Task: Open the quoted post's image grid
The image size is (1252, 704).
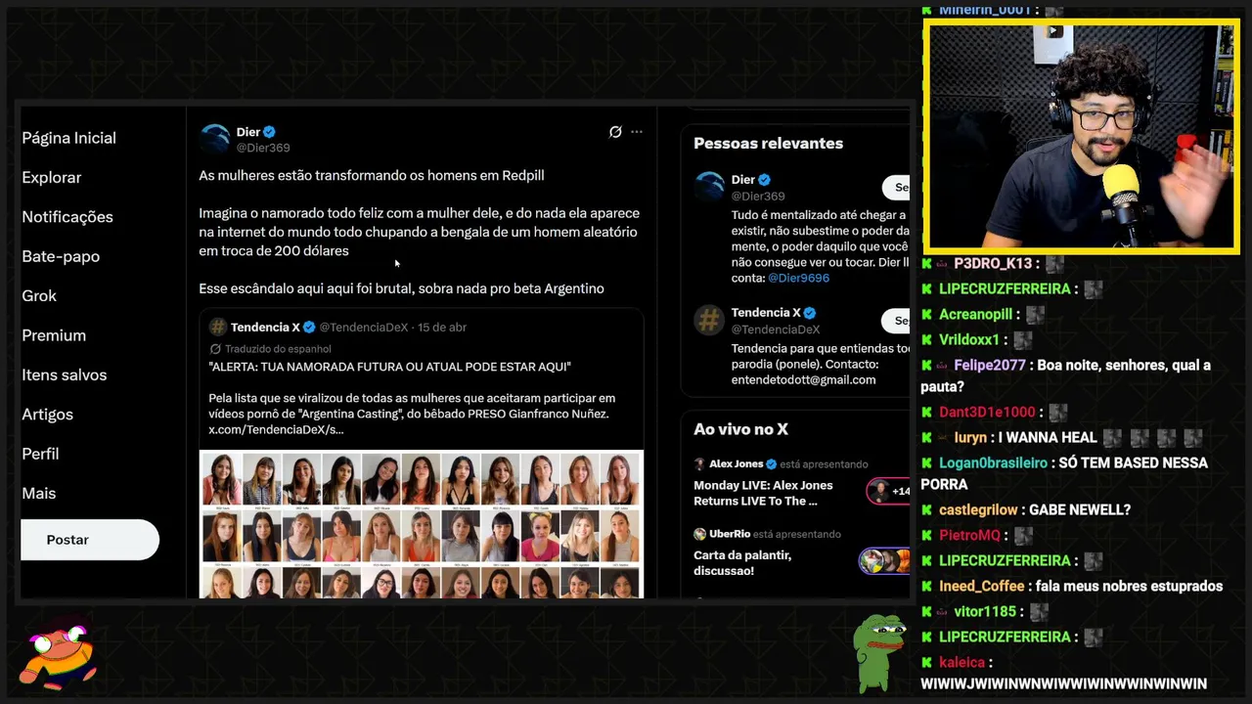Action: pos(422,523)
